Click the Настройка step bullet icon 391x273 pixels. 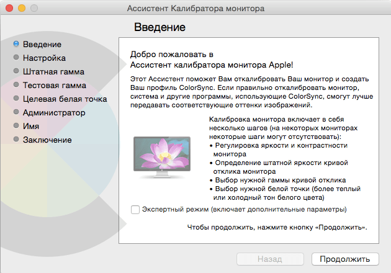pos(16,57)
